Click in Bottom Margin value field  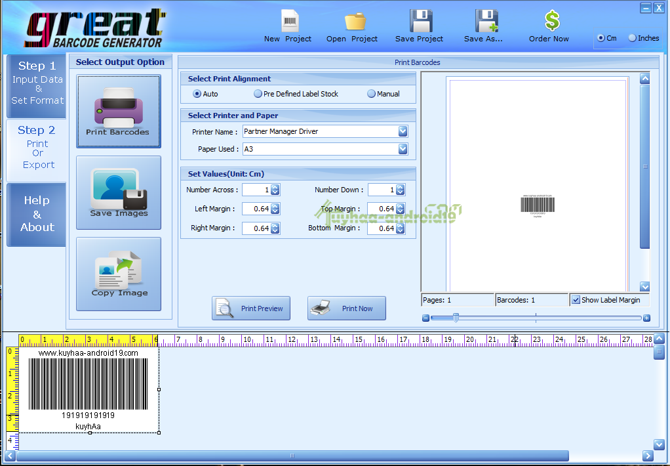coord(382,228)
